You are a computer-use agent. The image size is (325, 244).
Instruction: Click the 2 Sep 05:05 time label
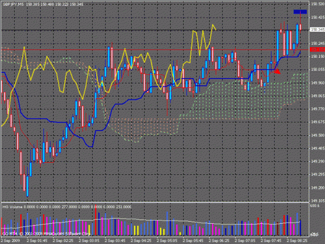(x=167, y=241)
